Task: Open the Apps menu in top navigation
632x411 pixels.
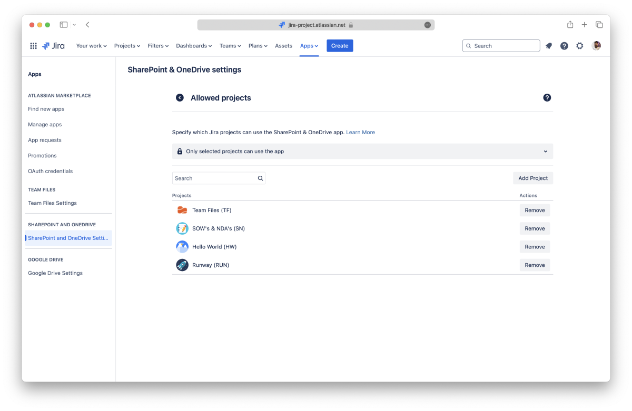Action: (309, 46)
